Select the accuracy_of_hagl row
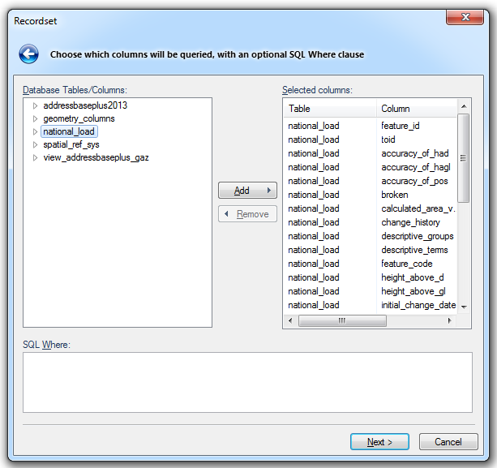The height and width of the screenshot is (468, 497). 371,167
